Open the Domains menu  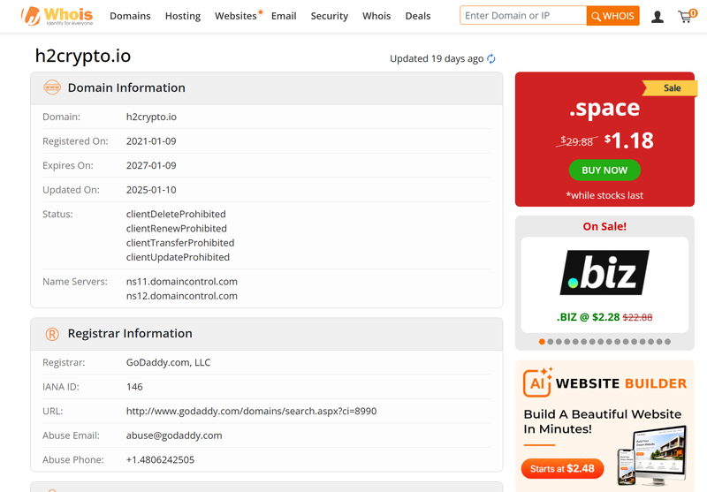click(x=130, y=16)
